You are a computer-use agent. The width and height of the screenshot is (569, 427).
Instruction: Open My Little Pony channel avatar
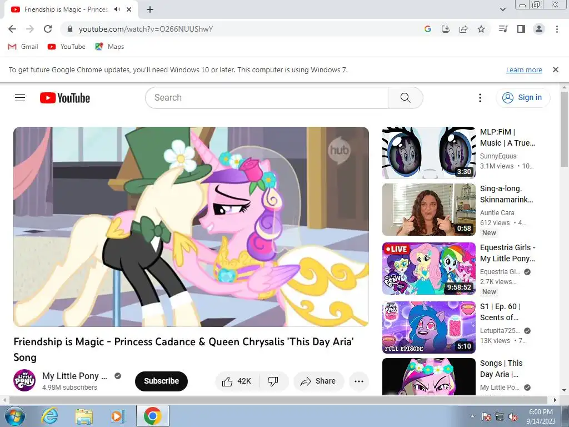click(24, 380)
